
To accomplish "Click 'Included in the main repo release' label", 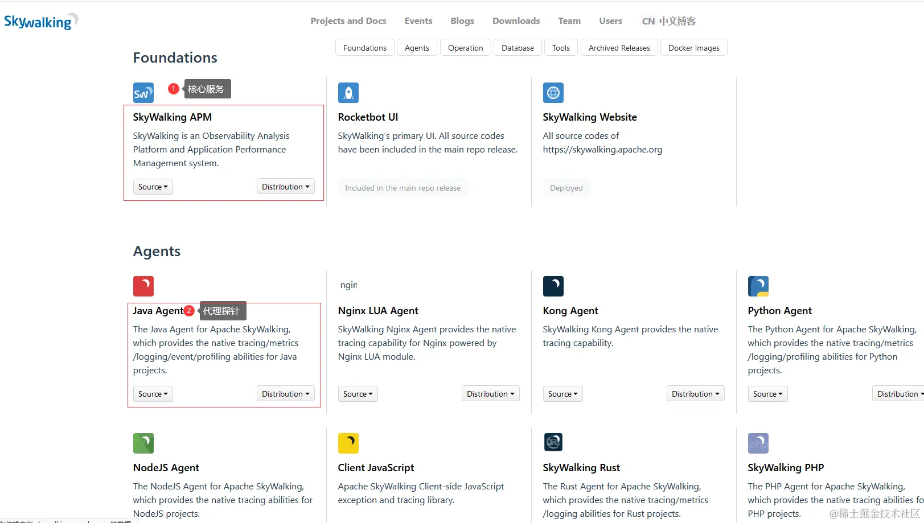I will [403, 188].
